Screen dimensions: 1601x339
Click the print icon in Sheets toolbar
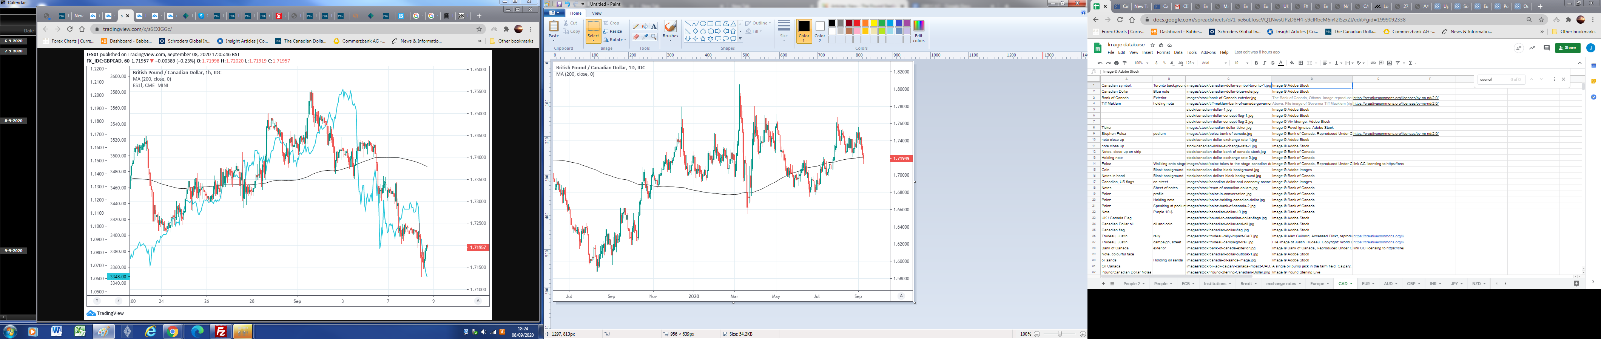pyautogui.click(x=1116, y=63)
